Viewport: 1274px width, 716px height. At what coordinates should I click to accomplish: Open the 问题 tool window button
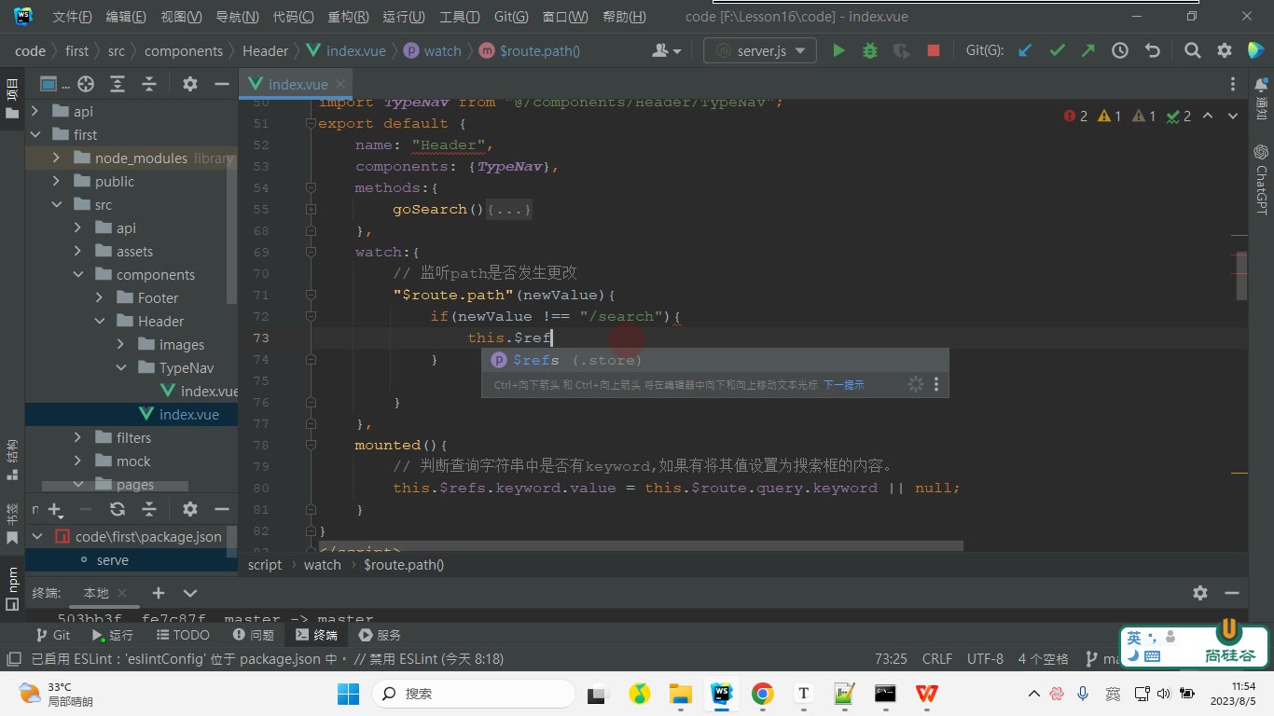[253, 635]
